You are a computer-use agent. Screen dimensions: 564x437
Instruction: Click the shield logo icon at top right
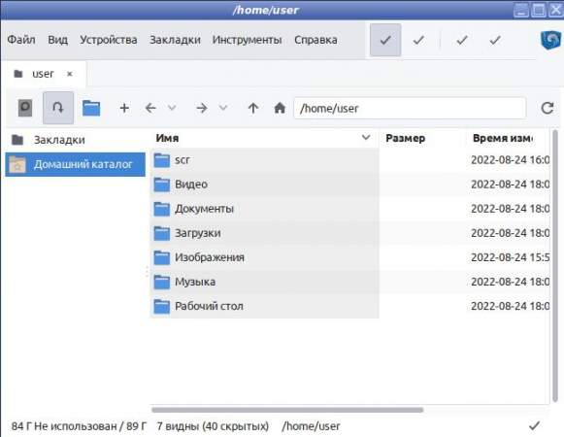[550, 40]
